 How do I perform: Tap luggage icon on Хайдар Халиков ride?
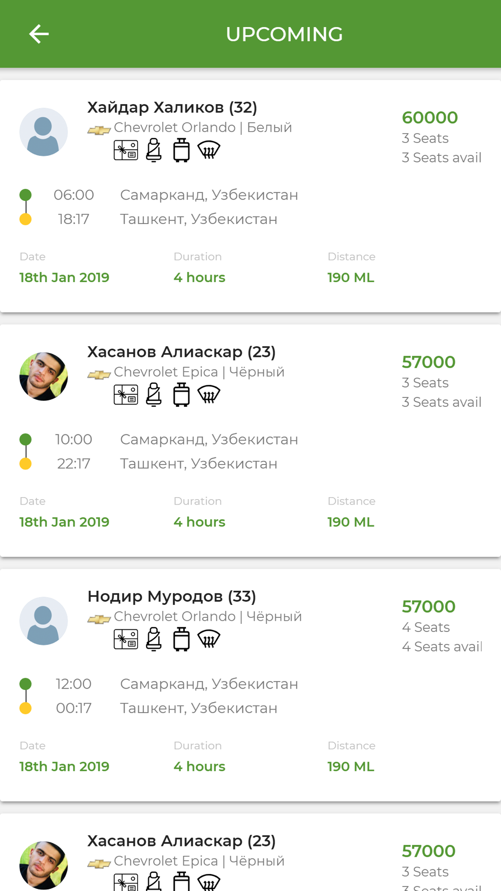pos(181,150)
